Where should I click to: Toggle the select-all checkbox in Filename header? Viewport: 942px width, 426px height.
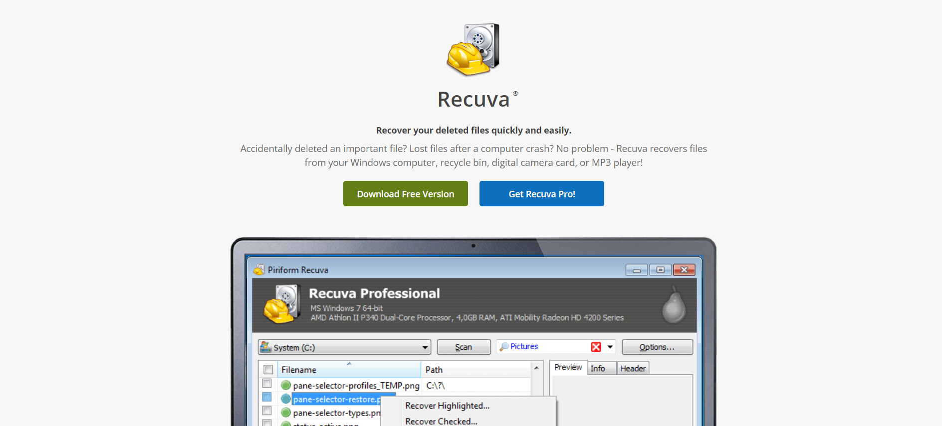coord(268,370)
